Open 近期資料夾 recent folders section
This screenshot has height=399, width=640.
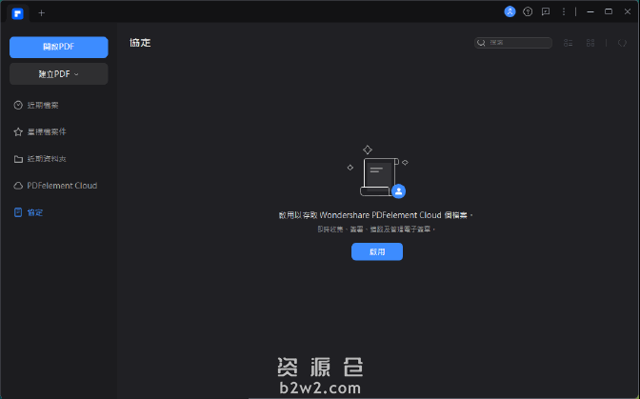(x=46, y=159)
